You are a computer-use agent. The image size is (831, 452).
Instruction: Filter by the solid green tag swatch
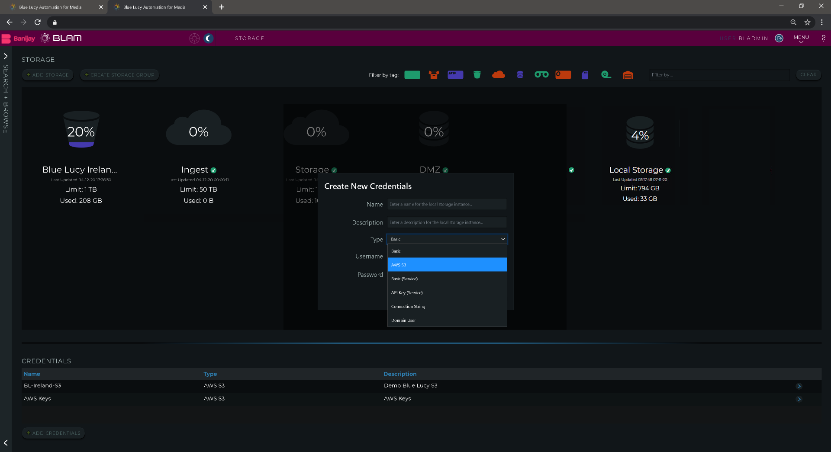412,75
